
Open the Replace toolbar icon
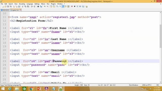pos(41,7)
